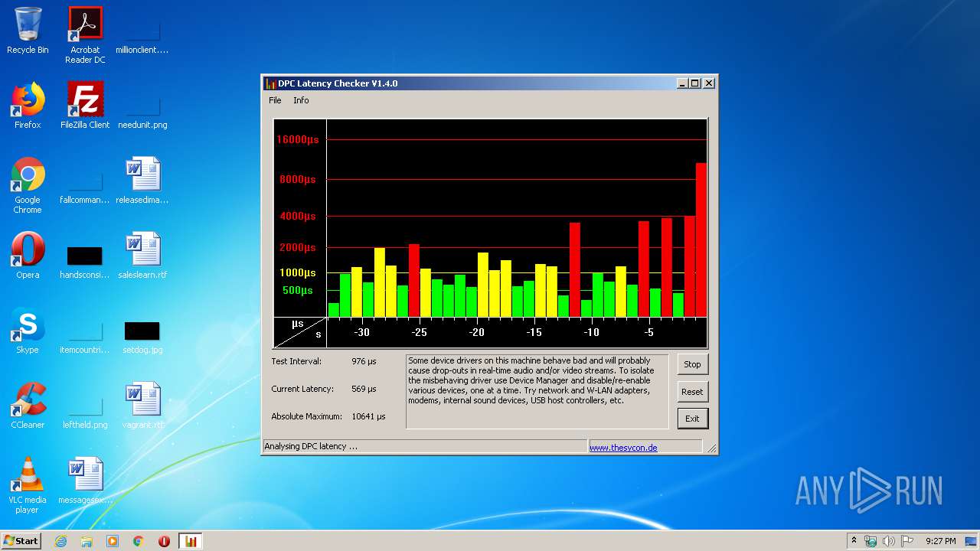
Task: Open the File menu
Action: [x=275, y=100]
